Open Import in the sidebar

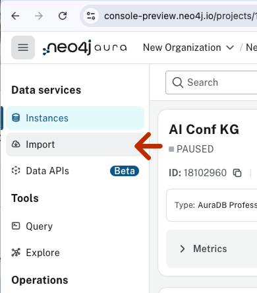75,145
